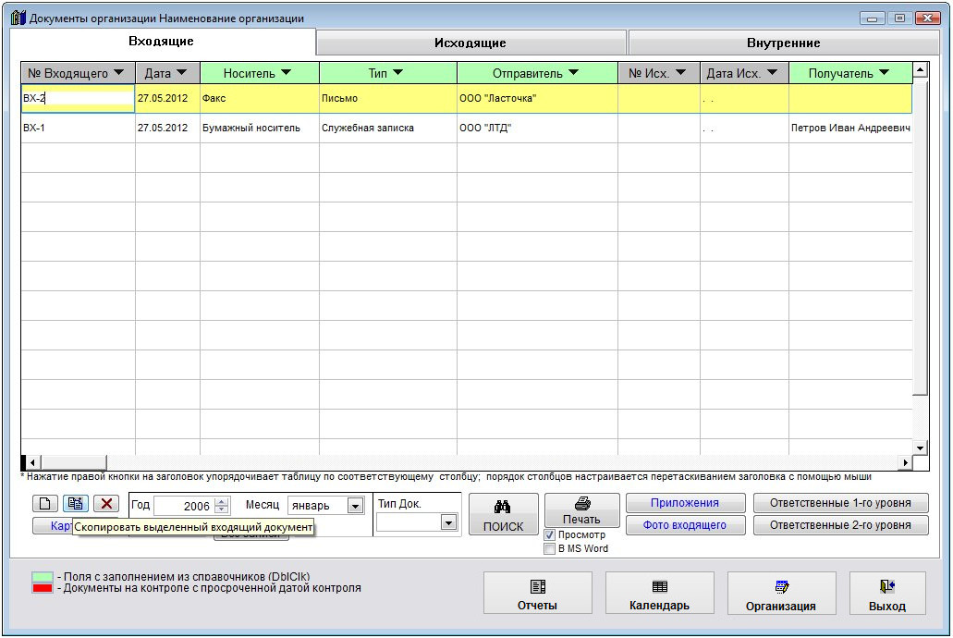Click the vertical scrollbar track
The height and width of the screenshot is (638, 953).
click(x=920, y=418)
